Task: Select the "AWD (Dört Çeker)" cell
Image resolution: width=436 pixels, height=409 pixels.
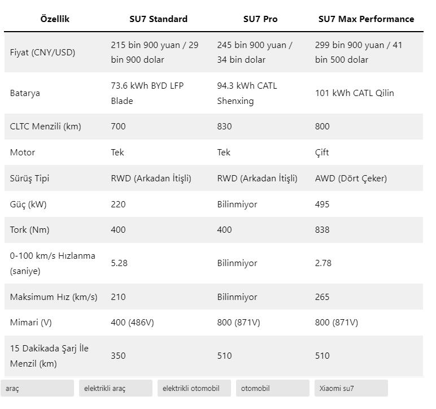Action: pyautogui.click(x=351, y=179)
